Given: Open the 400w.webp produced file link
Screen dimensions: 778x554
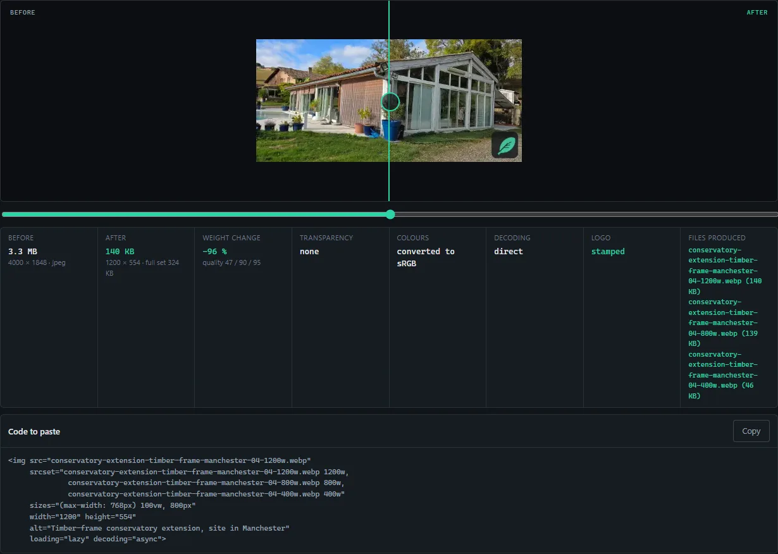Looking at the screenshot, I should 725,375.
